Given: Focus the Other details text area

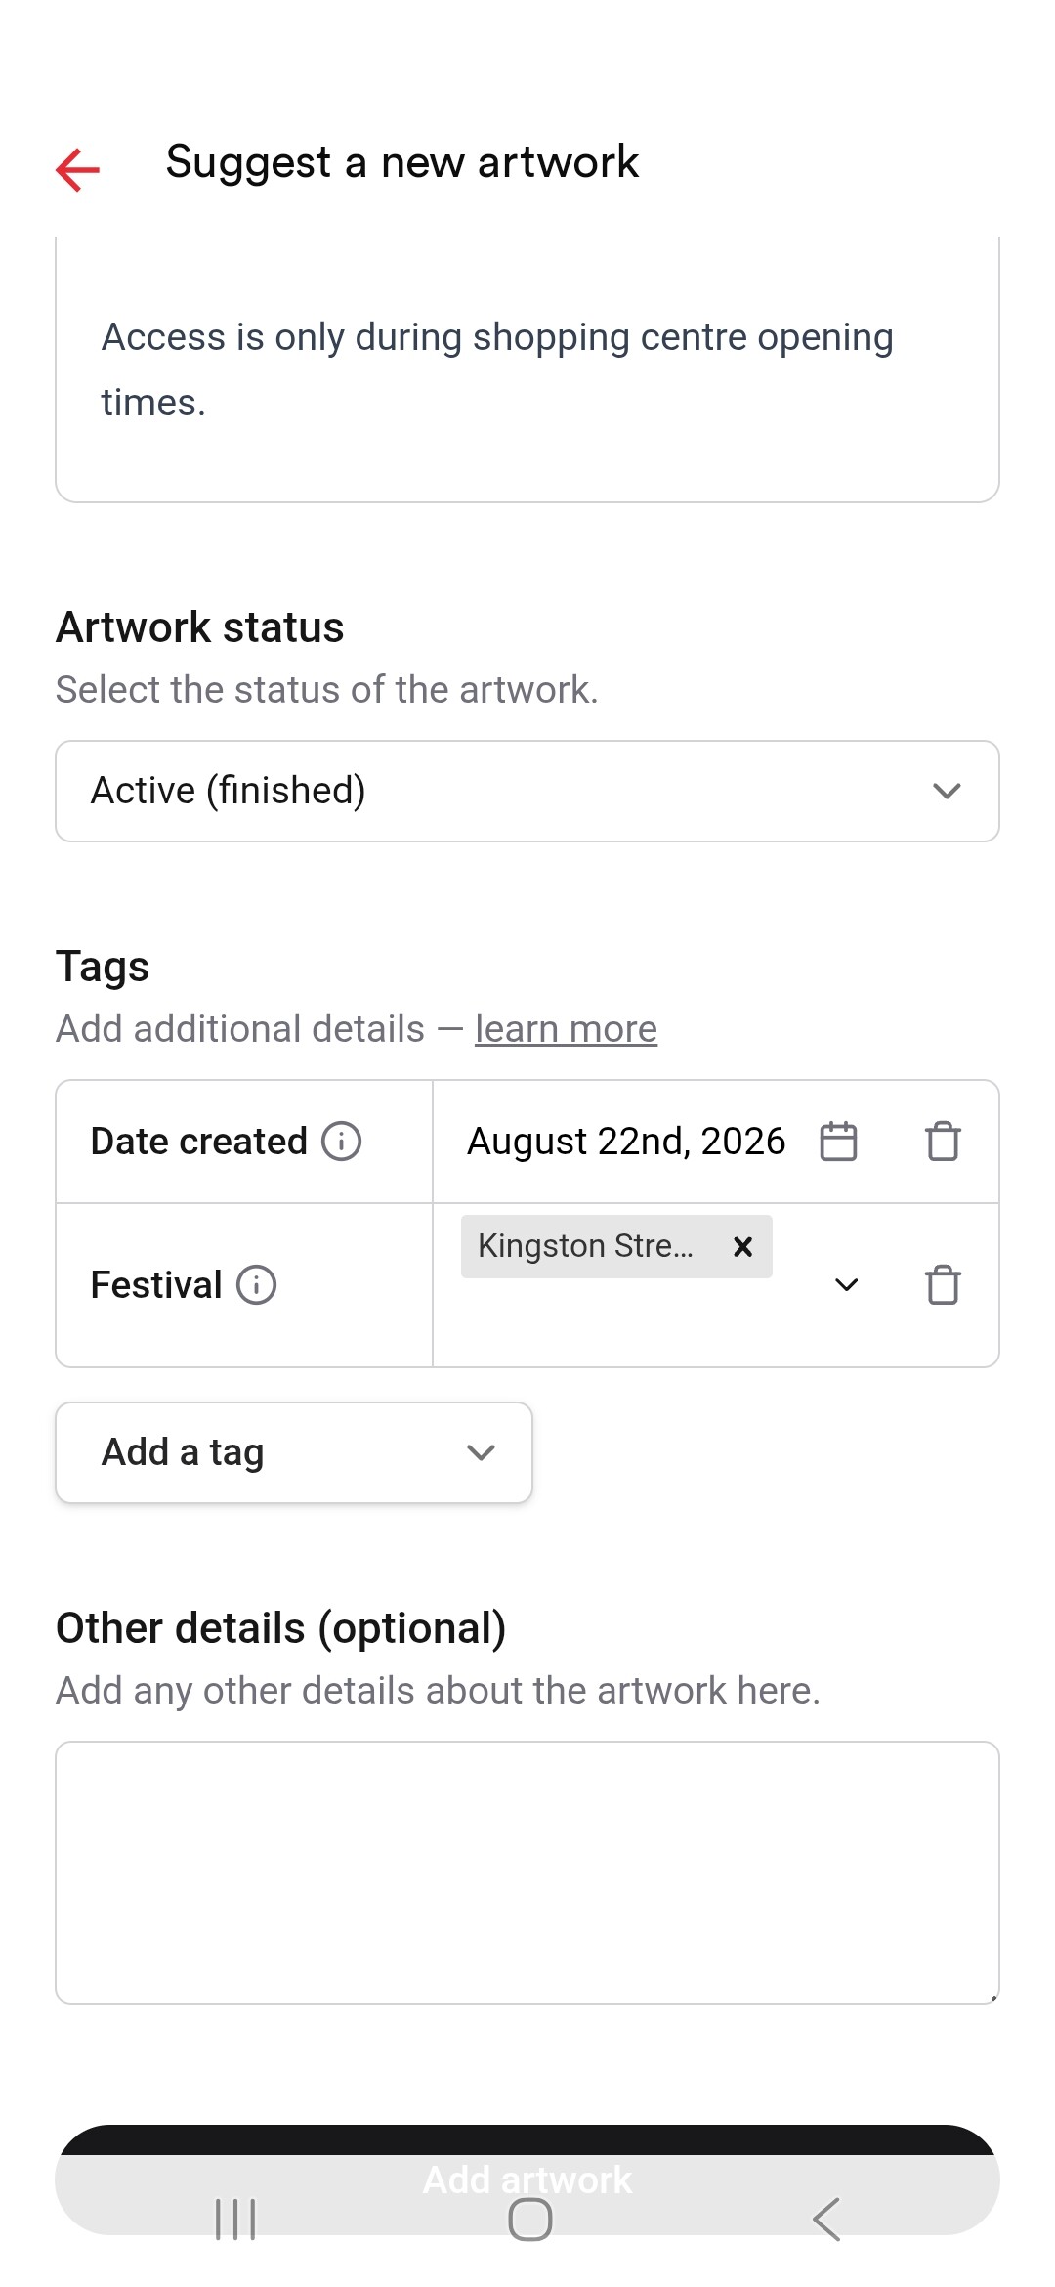Looking at the screenshot, I should click(527, 1873).
